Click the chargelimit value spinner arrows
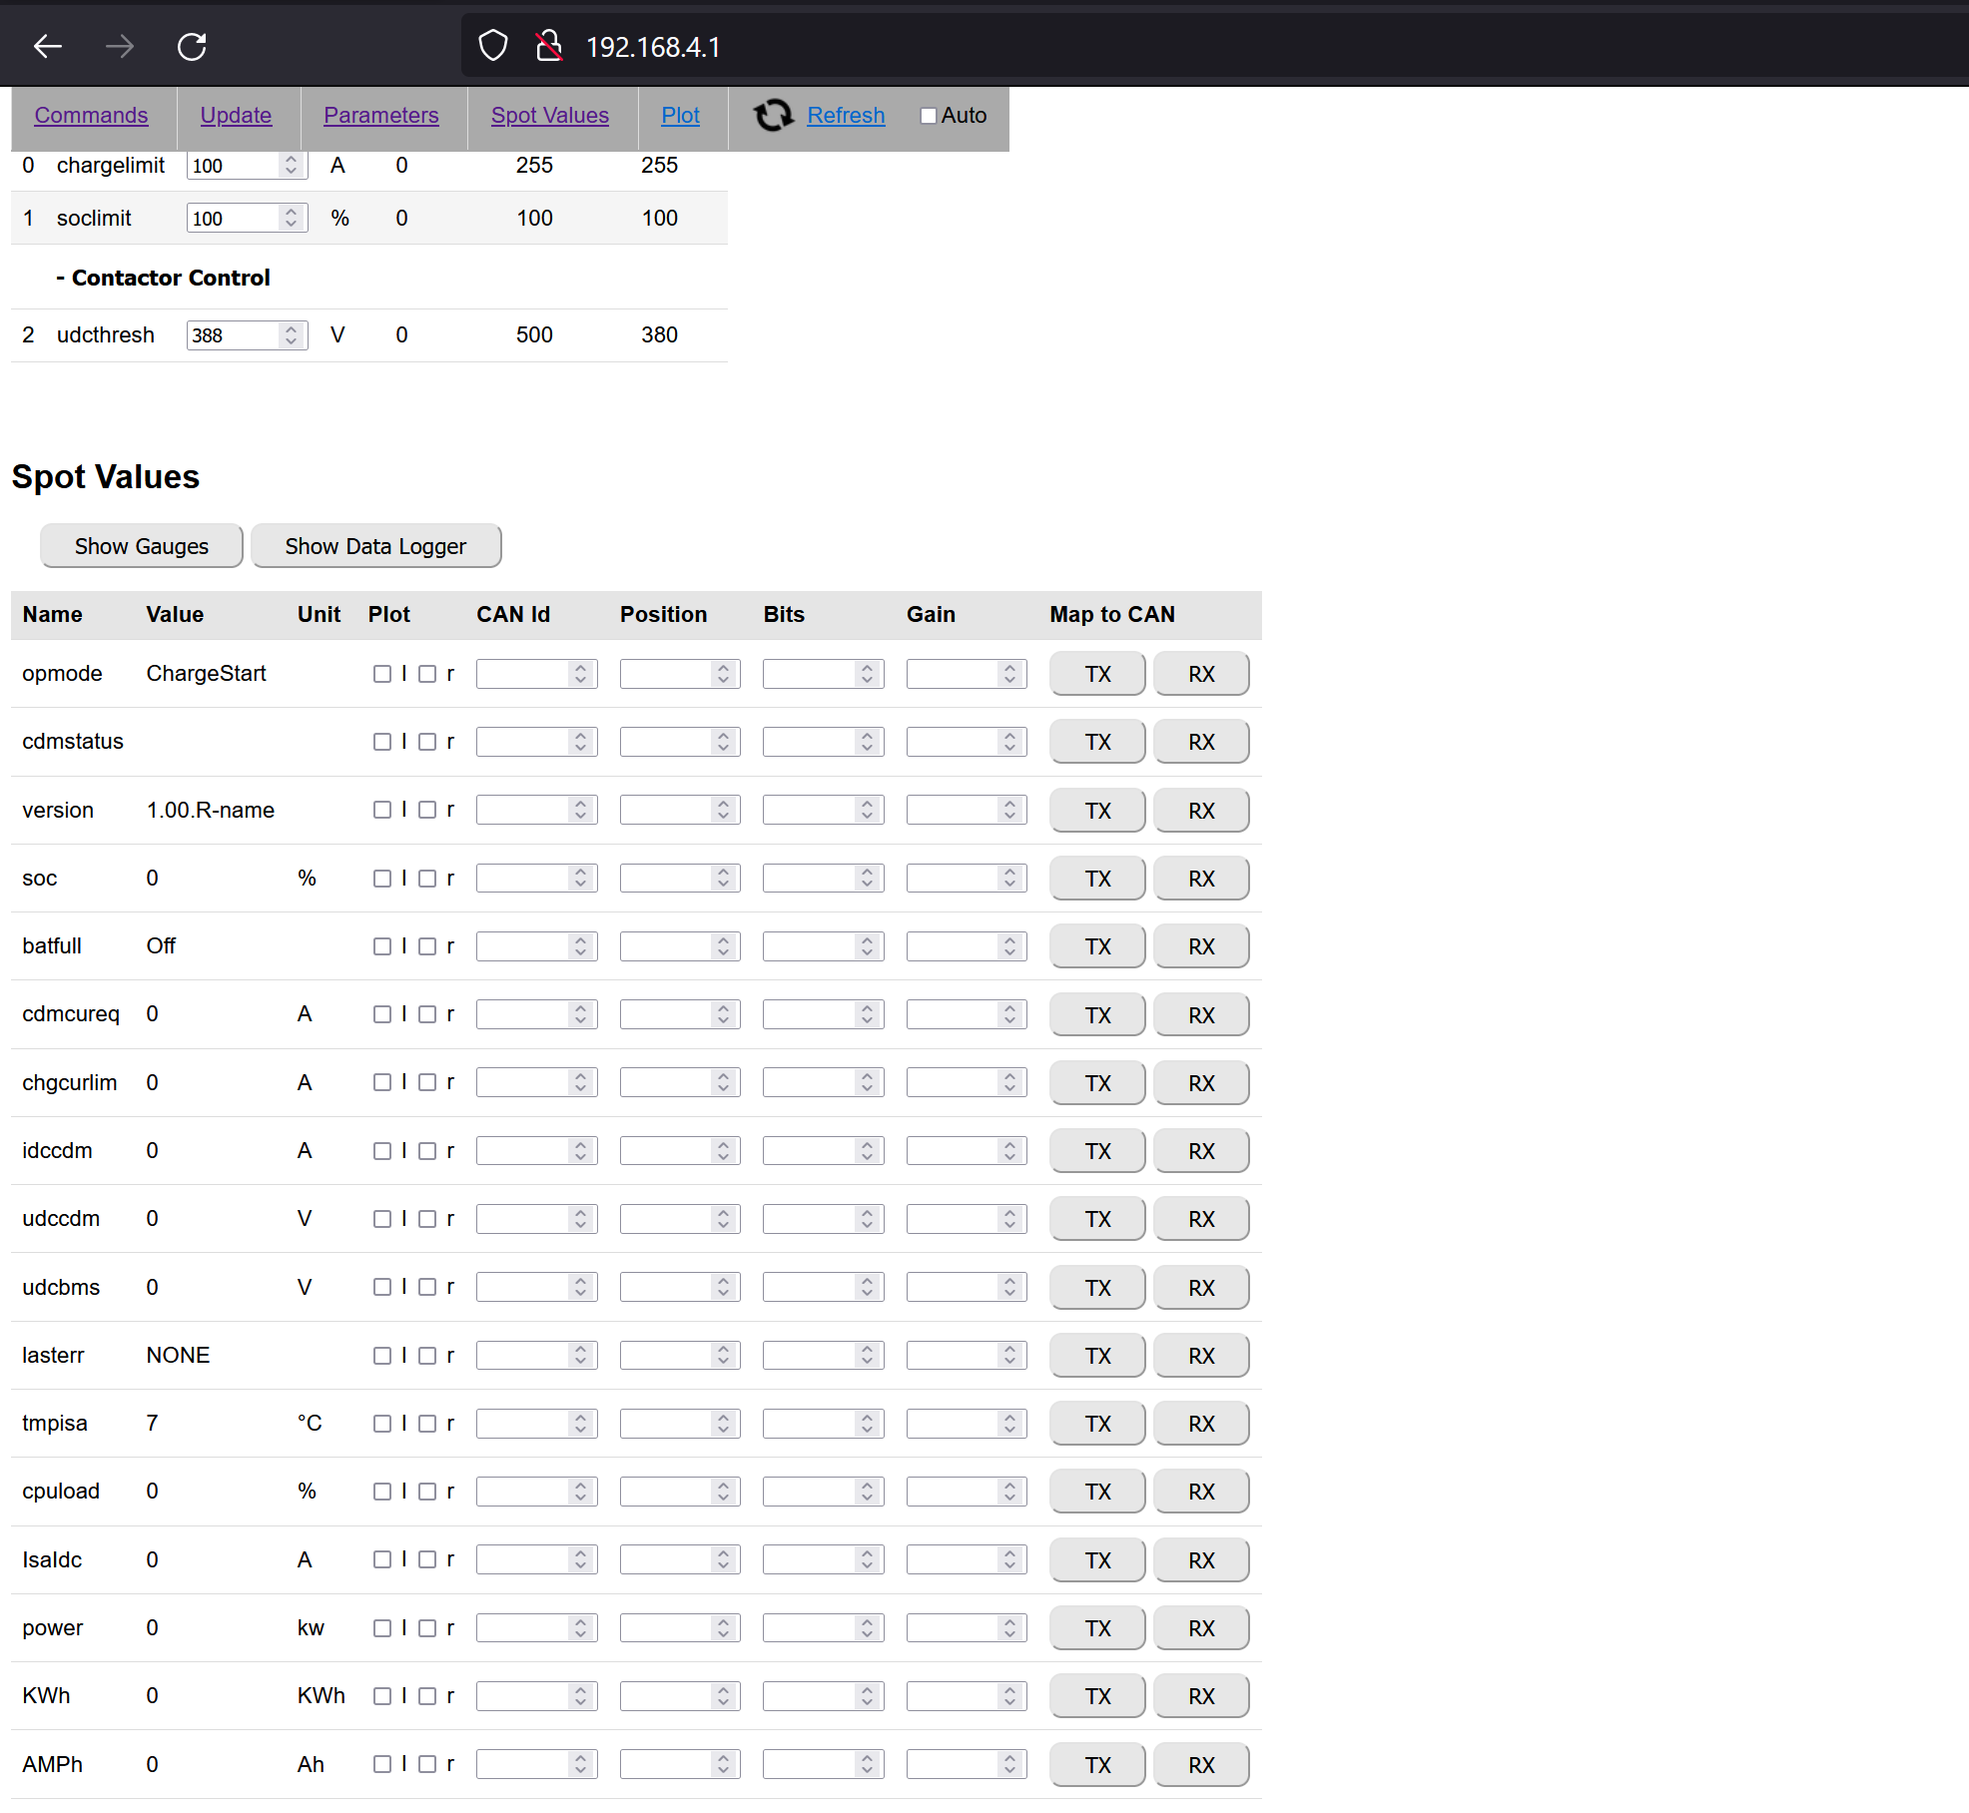 (x=291, y=166)
